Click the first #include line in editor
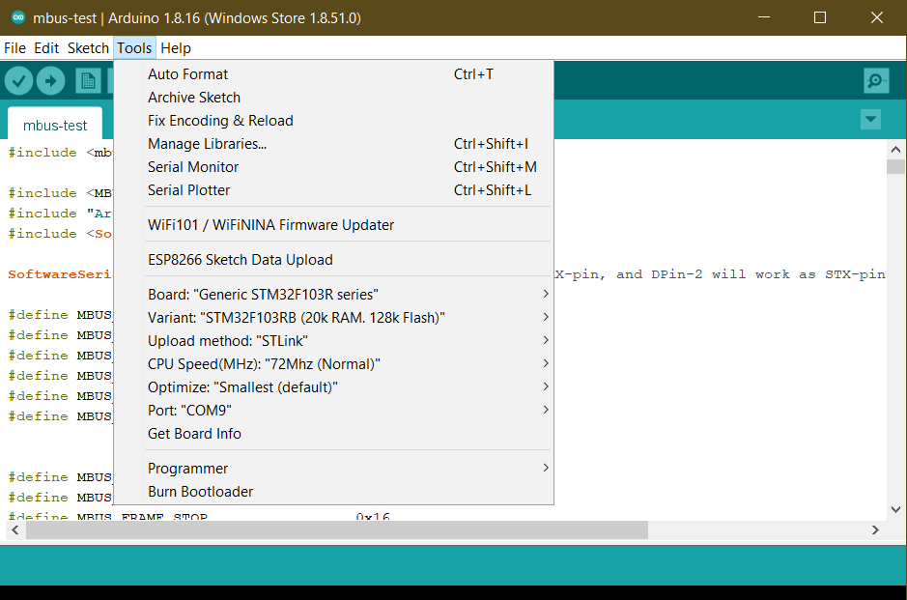Viewport: 907px width, 600px height. pyautogui.click(x=60, y=152)
